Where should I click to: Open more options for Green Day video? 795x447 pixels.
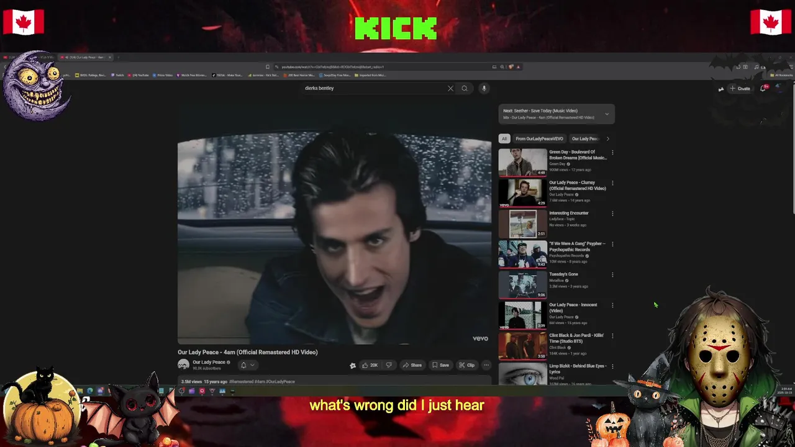[x=612, y=153]
